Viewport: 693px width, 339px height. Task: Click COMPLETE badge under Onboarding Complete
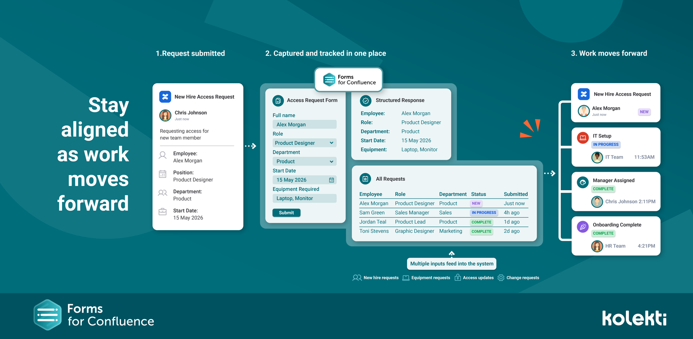603,233
